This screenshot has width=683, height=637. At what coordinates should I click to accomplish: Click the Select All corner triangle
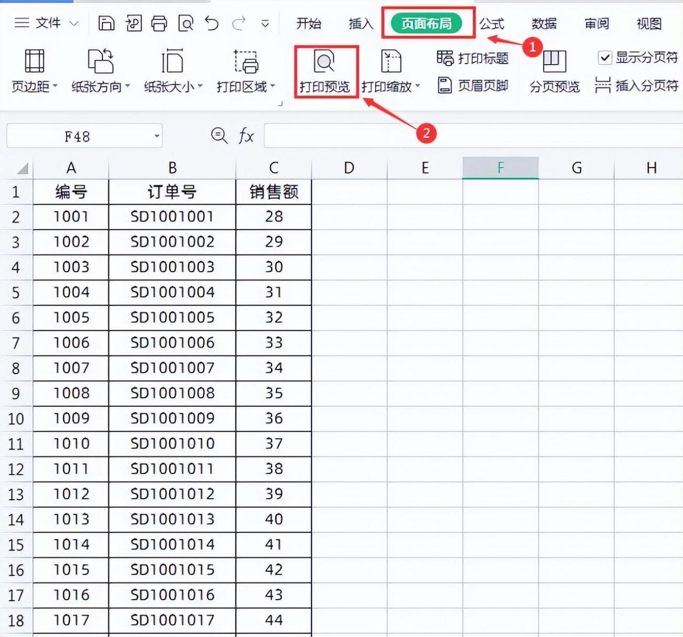point(22,168)
